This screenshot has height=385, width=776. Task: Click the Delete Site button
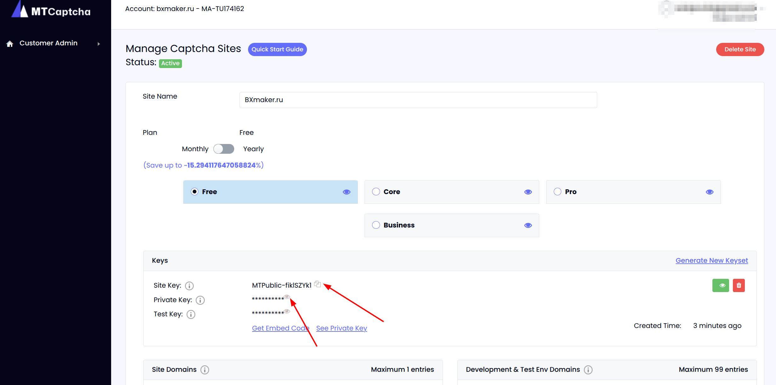tap(740, 49)
